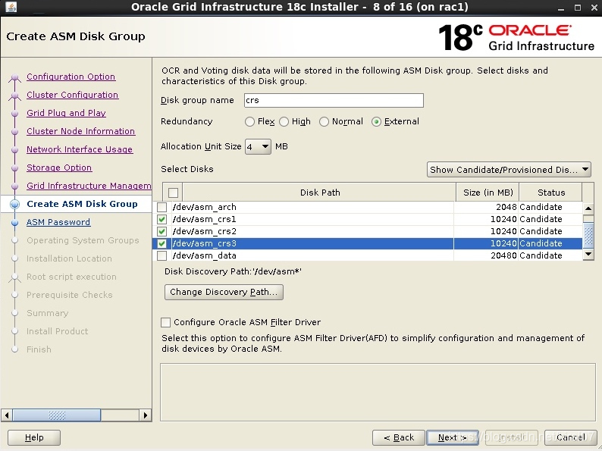The width and height of the screenshot is (602, 451).
Task: Click the Next button
Action: tap(453, 437)
